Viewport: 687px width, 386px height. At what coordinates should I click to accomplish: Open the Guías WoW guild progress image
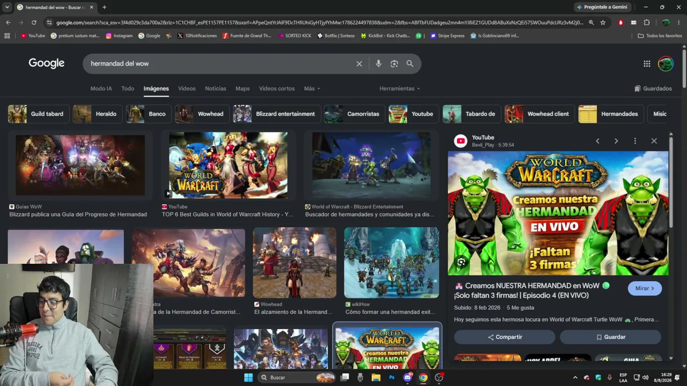[x=80, y=165]
